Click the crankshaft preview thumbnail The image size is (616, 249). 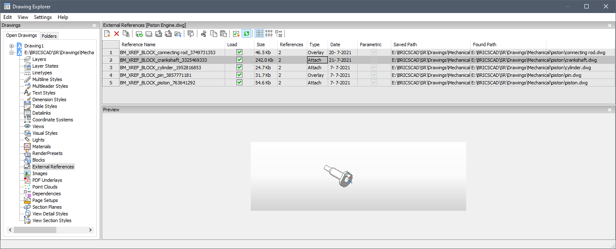pyautogui.click(x=339, y=176)
